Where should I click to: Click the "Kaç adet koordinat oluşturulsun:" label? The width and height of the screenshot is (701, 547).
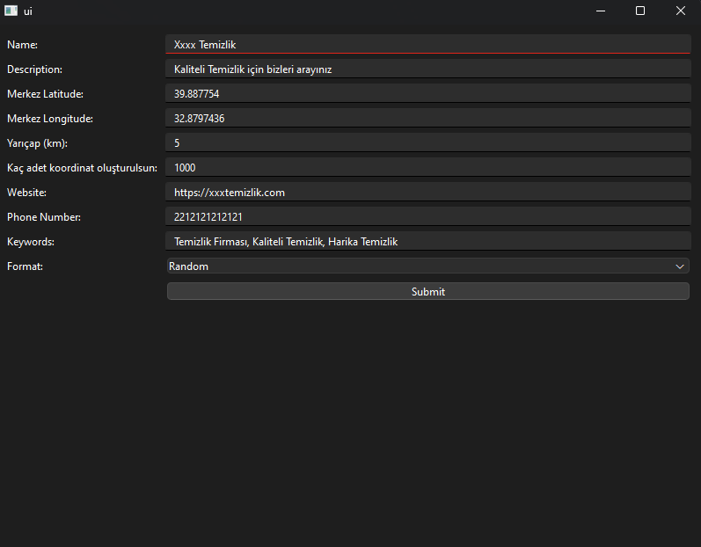pyautogui.click(x=83, y=168)
